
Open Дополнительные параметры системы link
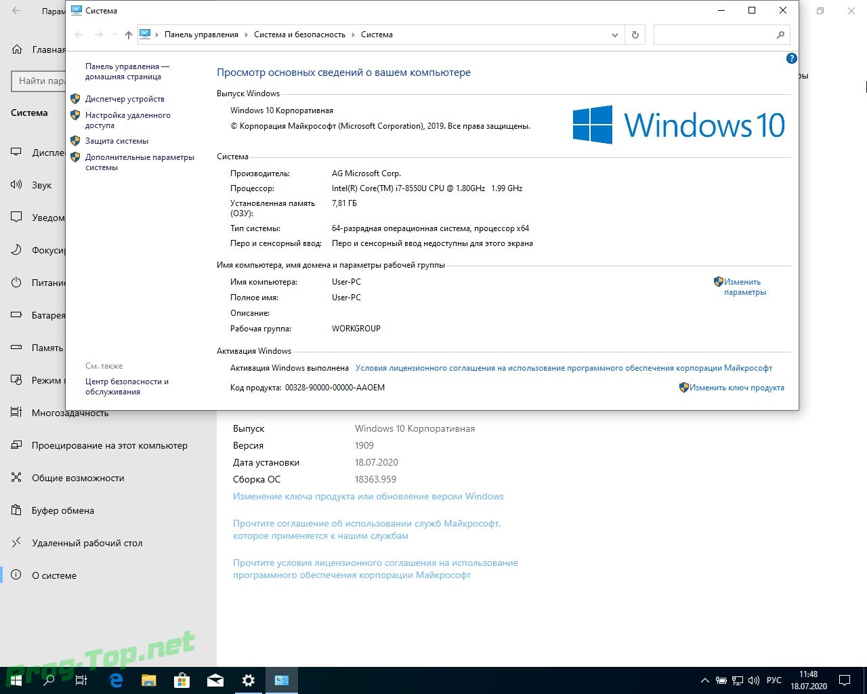click(140, 162)
